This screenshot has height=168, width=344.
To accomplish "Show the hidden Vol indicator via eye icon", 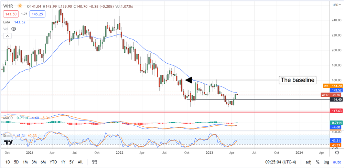I will pyautogui.click(x=14, y=29).
